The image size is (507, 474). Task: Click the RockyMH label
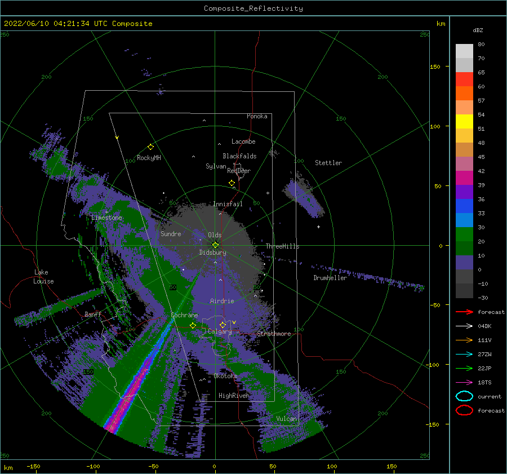[149, 158]
